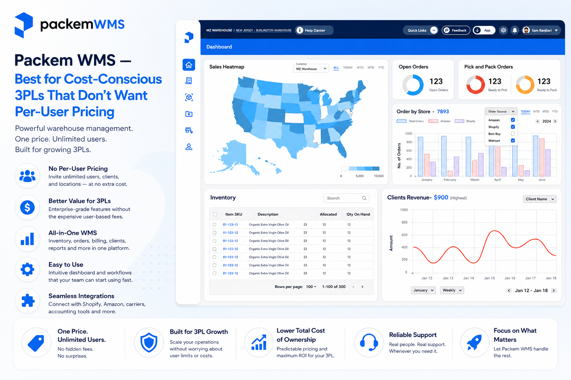Focus the Inventory Search field
The height and width of the screenshot is (380, 571).
coord(346,198)
